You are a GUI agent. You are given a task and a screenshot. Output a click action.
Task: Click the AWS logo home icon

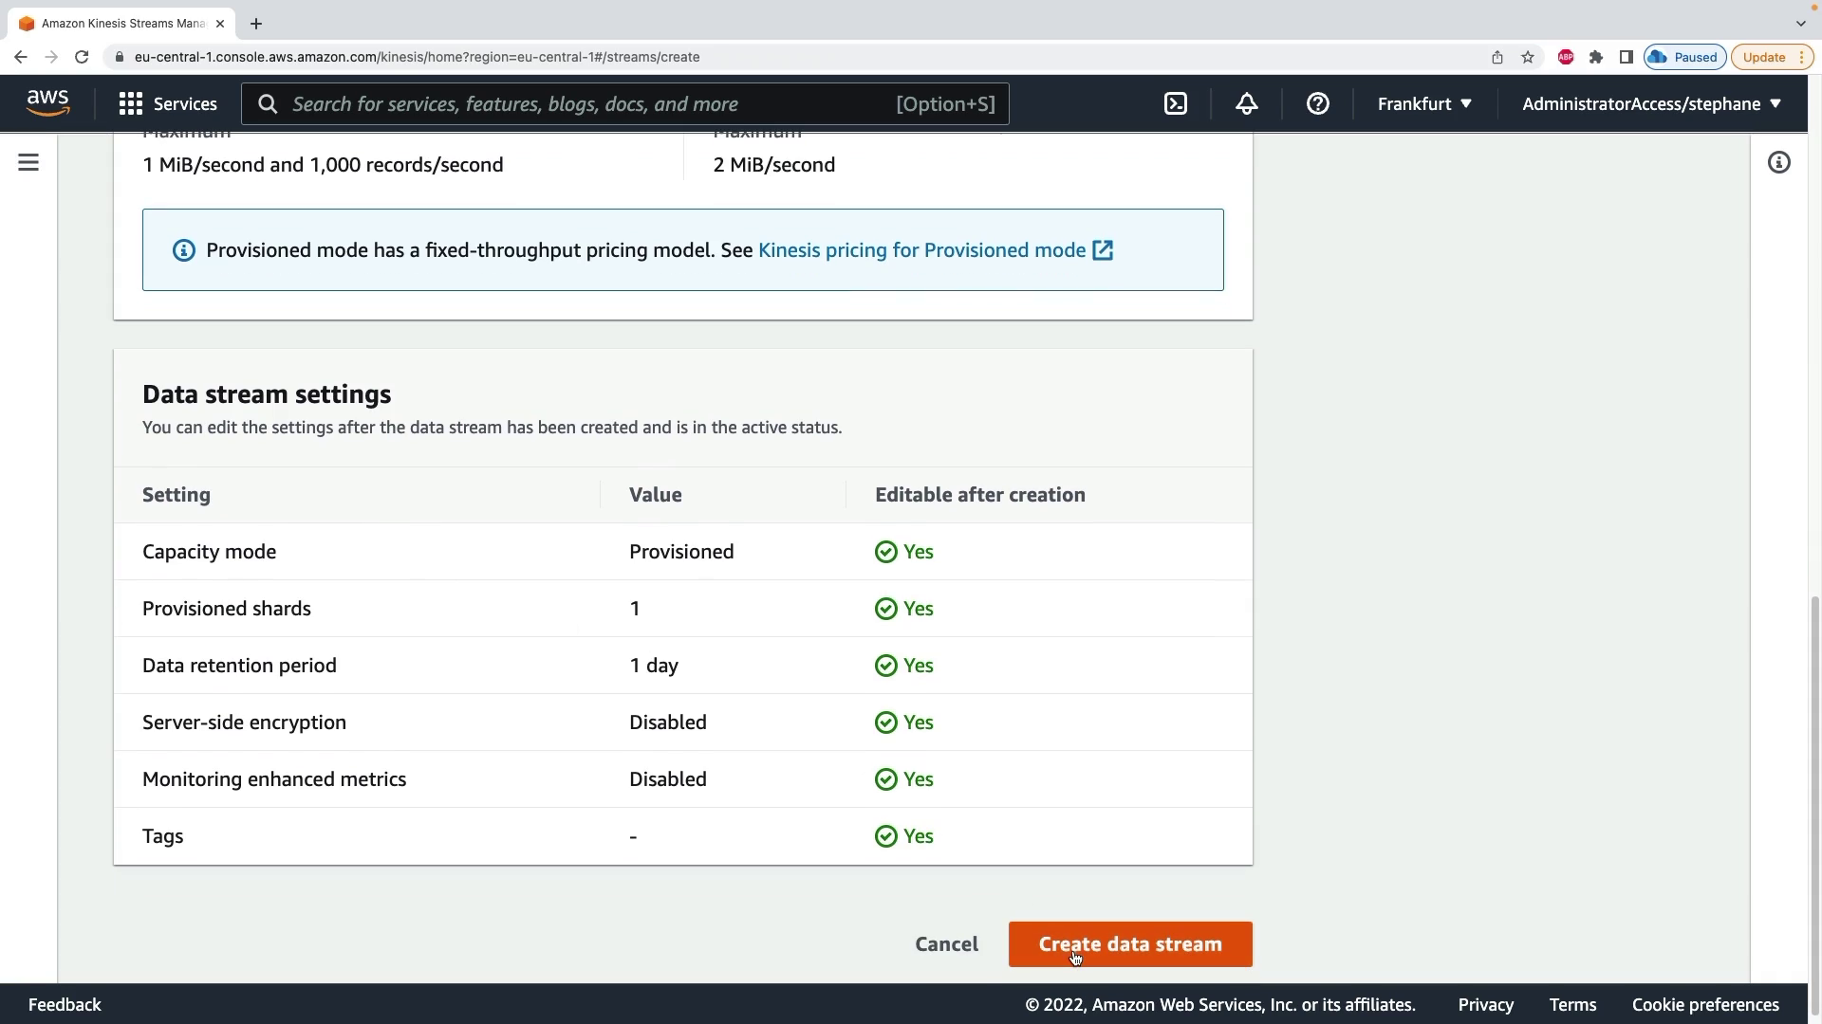tap(47, 103)
